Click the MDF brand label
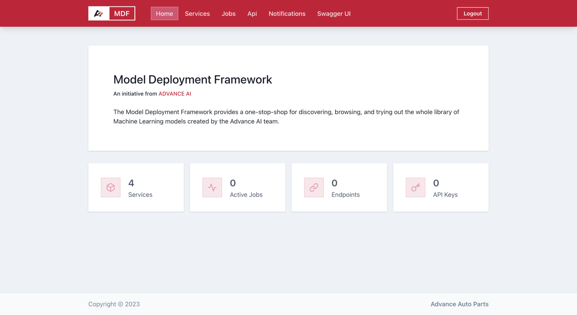Screen dimensions: 577x315 pos(122,13)
